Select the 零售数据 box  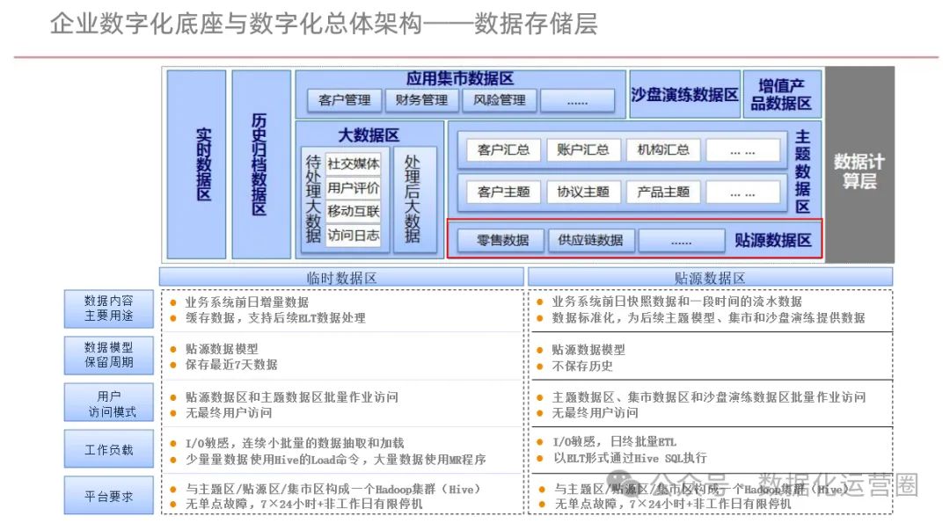[x=502, y=240]
